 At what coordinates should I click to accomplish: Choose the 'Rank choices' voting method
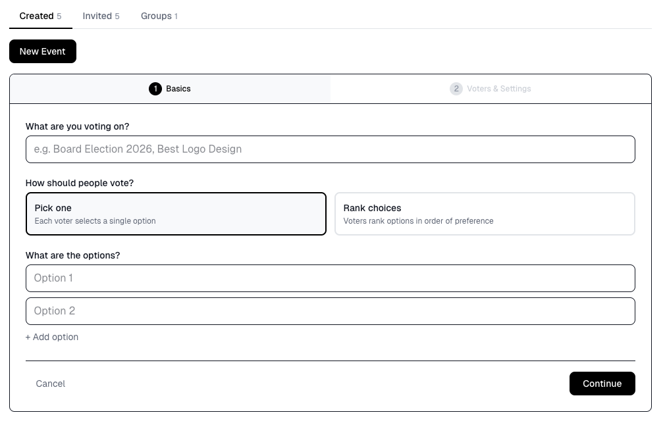point(485,214)
